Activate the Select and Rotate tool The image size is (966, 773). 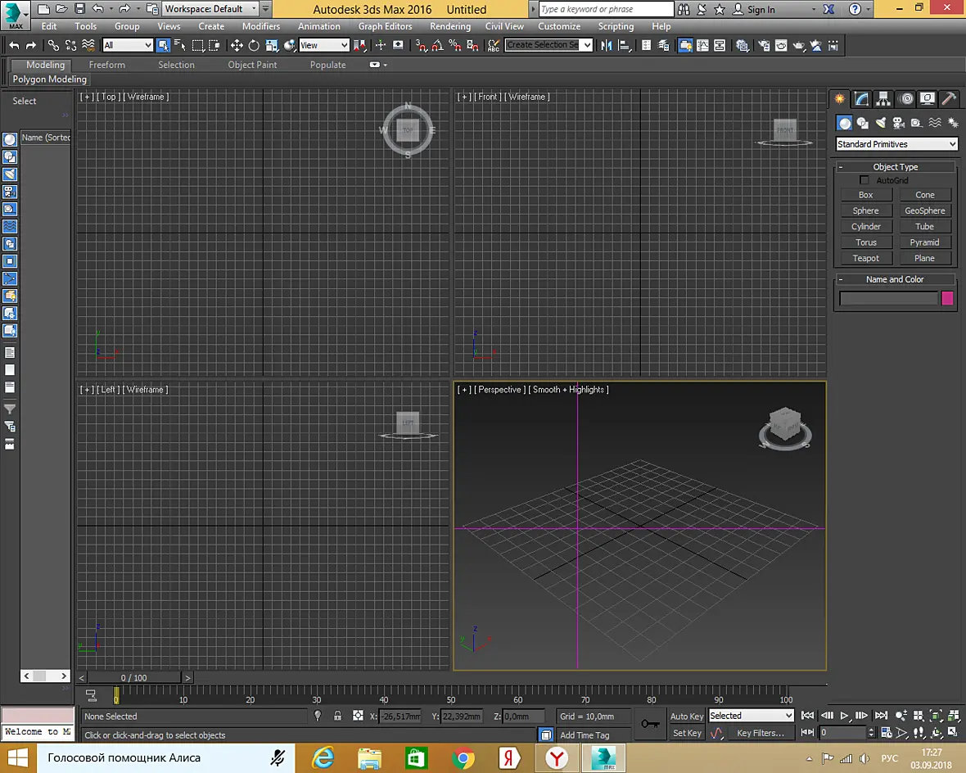point(254,46)
